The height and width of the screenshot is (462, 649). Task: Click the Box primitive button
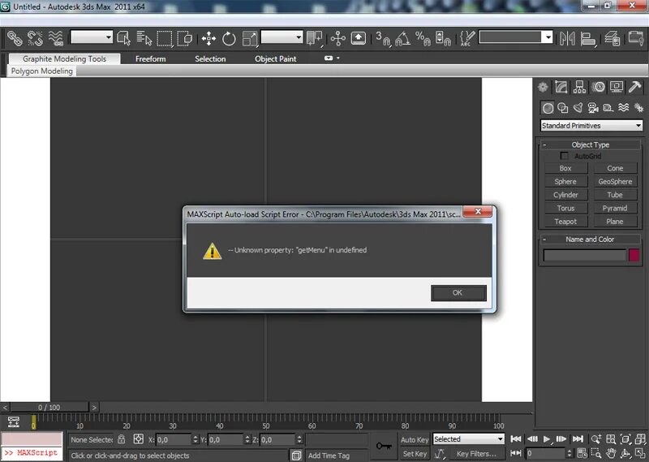coord(565,168)
